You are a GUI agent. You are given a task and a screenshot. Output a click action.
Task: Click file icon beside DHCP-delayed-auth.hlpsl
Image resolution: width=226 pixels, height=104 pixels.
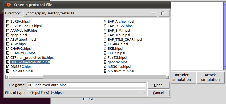tap(8, 62)
